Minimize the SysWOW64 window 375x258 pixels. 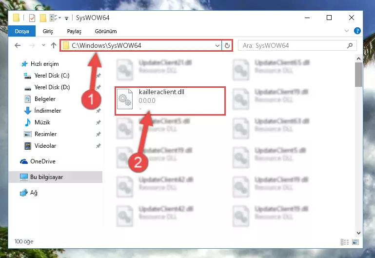coord(307,18)
